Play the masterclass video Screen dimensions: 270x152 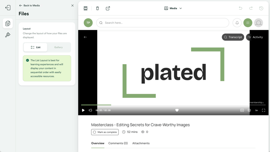point(83,110)
